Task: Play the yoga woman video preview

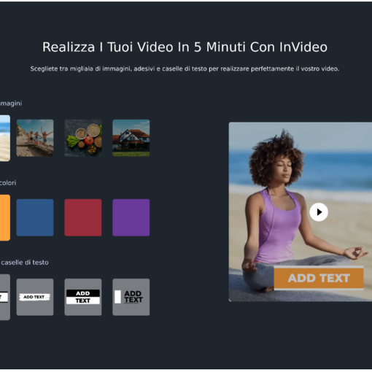Action: (319, 212)
